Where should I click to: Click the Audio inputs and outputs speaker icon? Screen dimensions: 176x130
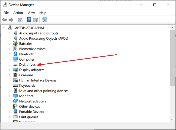point(15,33)
